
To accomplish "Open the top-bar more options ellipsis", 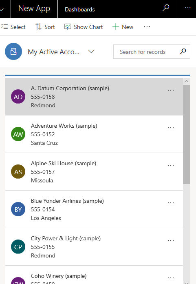I will (x=188, y=8).
